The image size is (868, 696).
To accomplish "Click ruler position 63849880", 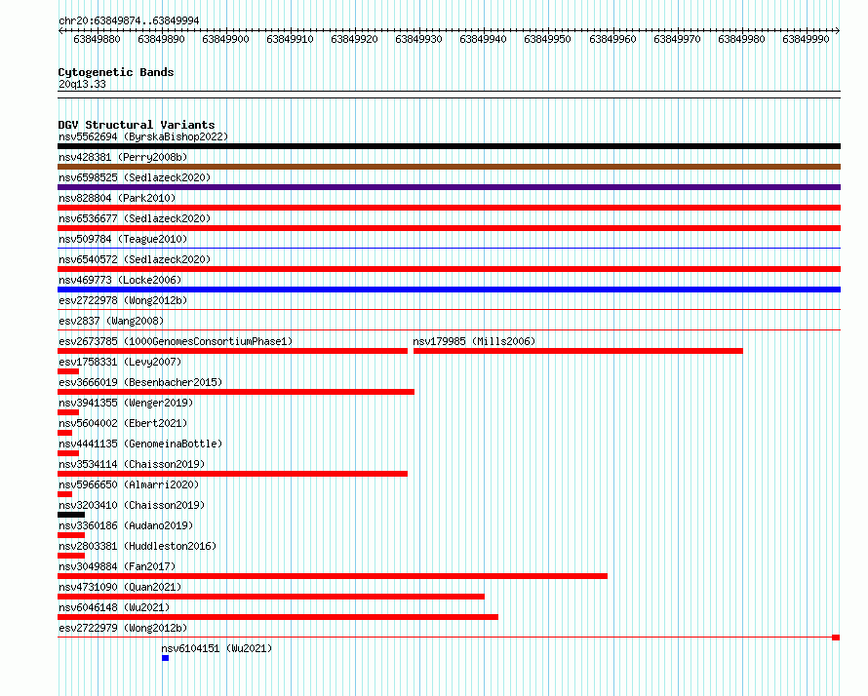I will click(97, 39).
